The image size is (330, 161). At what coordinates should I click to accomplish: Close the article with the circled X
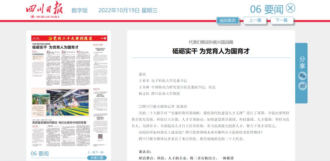pos(290,8)
